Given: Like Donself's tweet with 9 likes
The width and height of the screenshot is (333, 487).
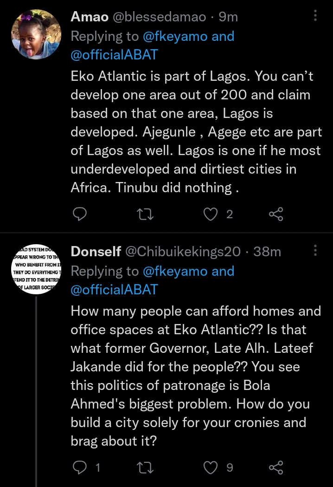Looking at the screenshot, I should point(211,467).
